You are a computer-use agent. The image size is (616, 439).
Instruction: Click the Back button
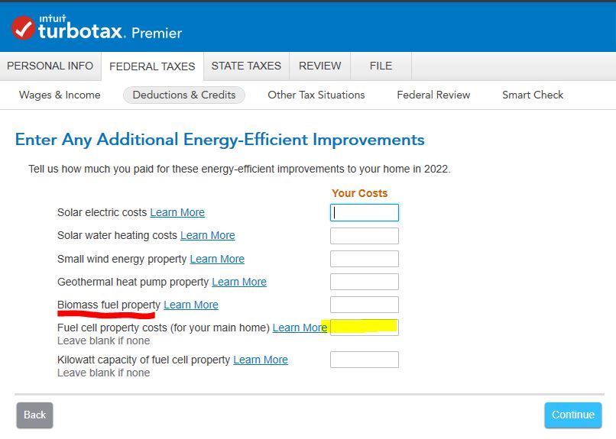(34, 415)
